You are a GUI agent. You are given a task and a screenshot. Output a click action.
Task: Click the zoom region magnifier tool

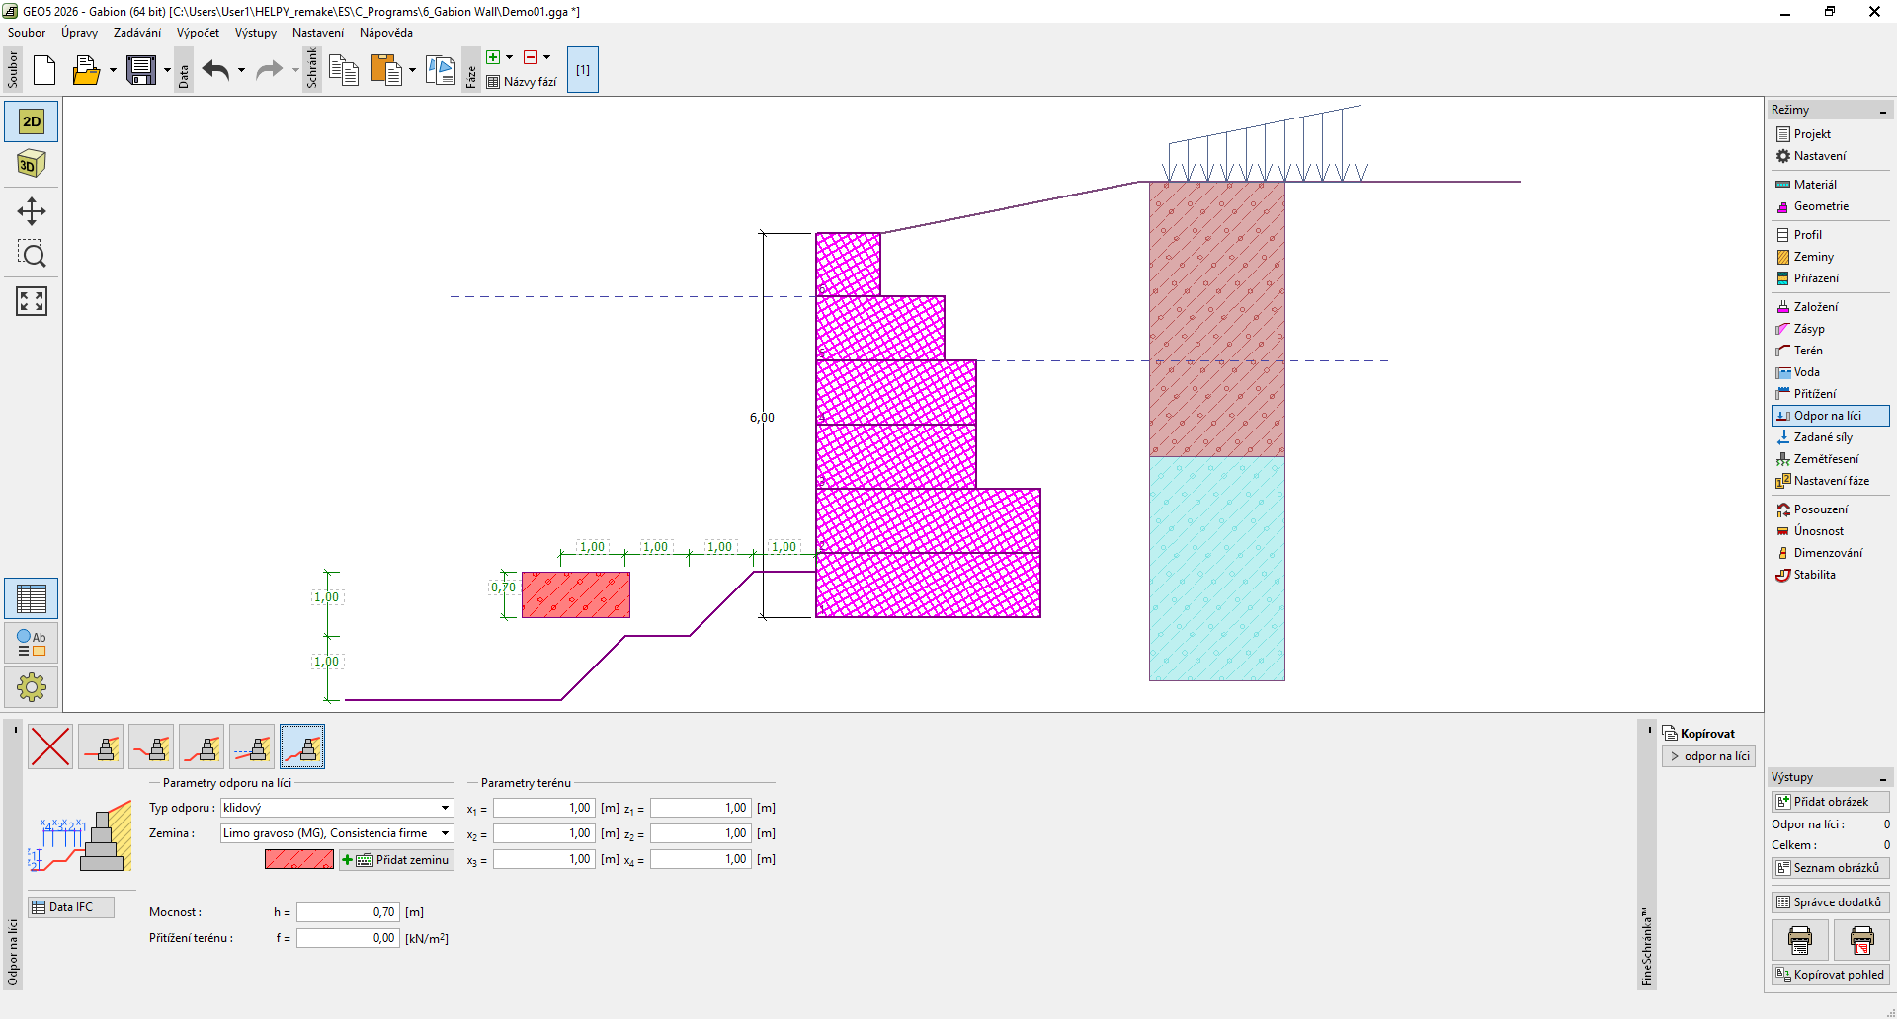tap(32, 255)
